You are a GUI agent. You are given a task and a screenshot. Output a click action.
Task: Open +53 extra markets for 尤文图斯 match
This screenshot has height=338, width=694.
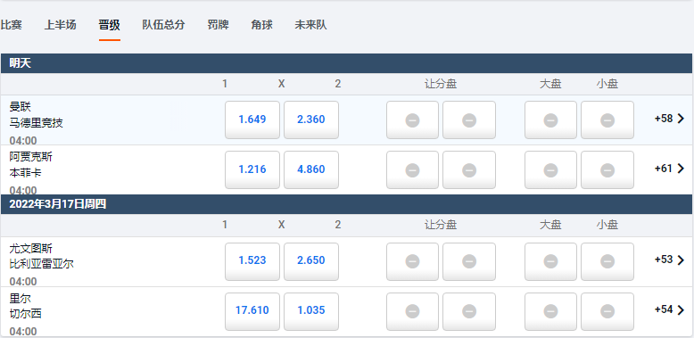coord(670,260)
